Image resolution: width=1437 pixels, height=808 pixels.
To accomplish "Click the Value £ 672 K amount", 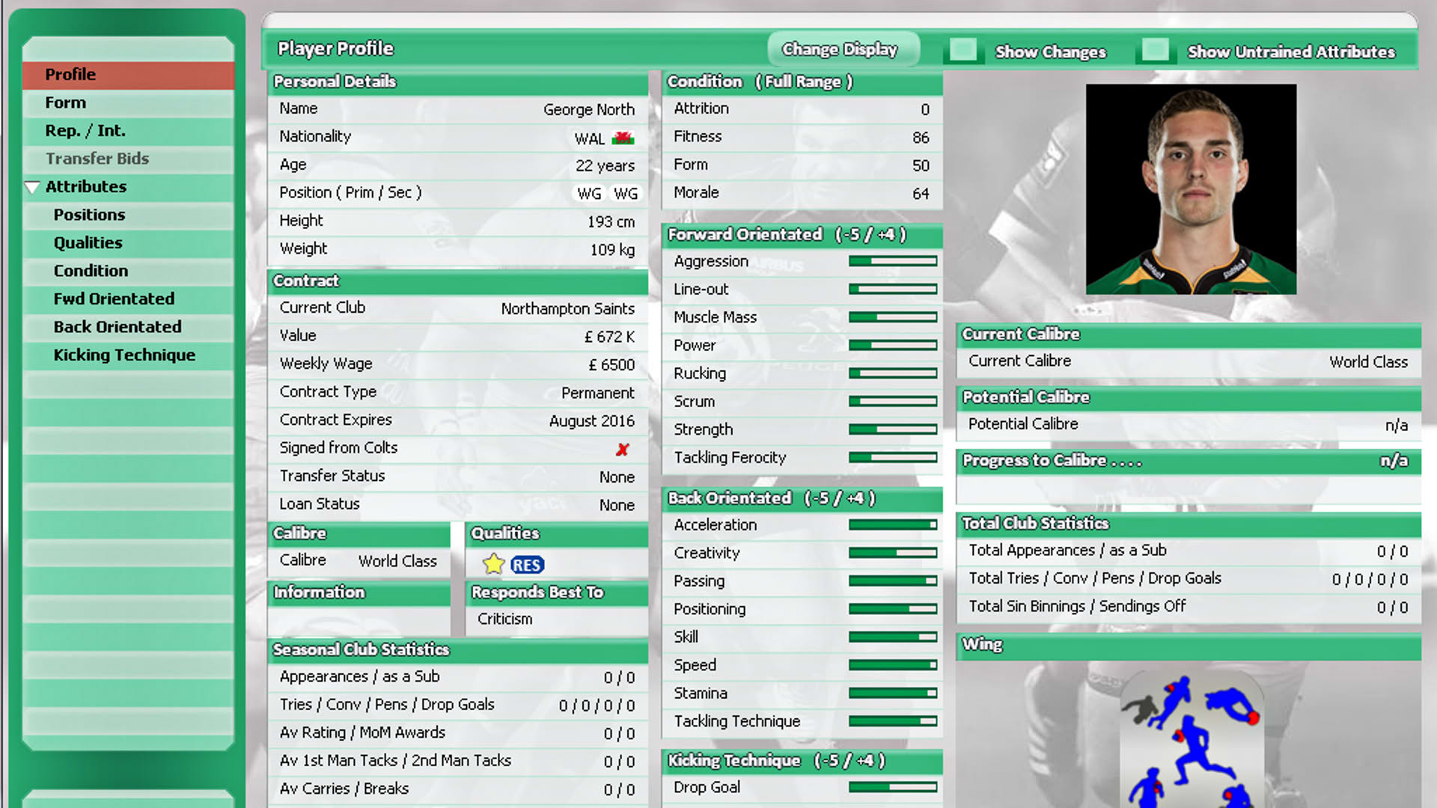I will pos(609,337).
